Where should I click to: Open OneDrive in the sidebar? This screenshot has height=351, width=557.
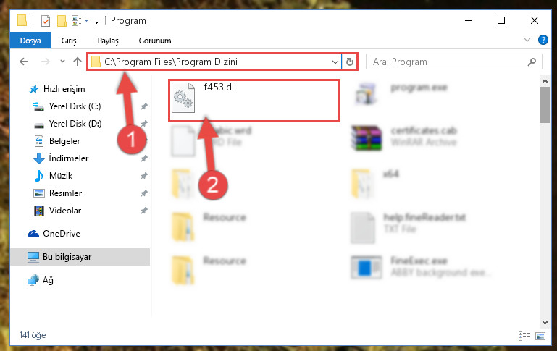coord(62,234)
